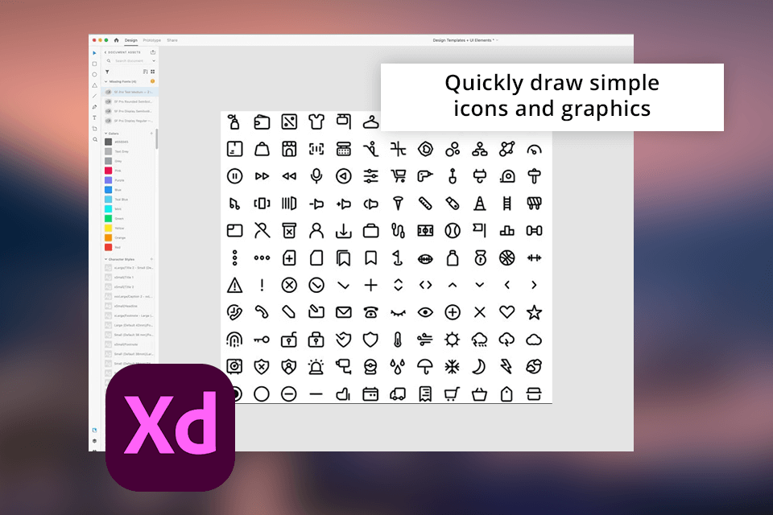Collapse the Missing Fonts section

pos(106,82)
